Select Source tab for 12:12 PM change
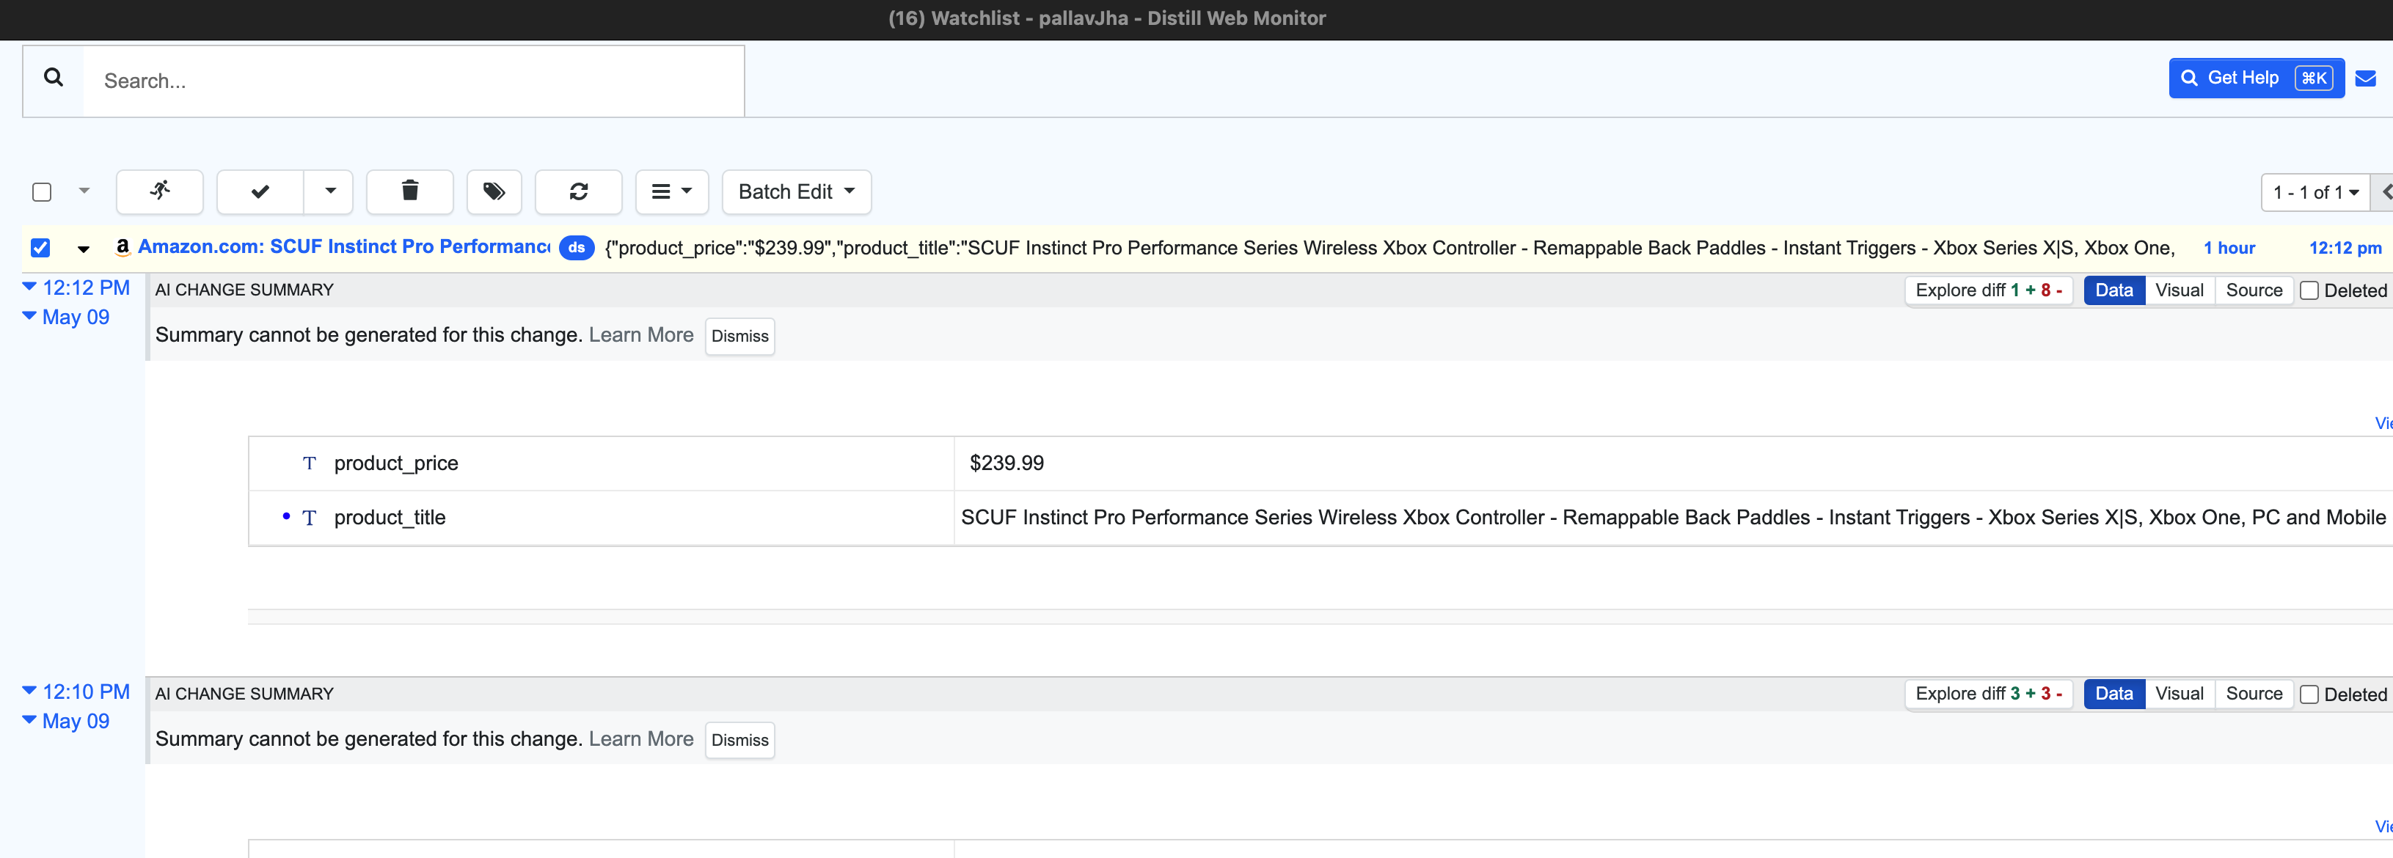 click(x=2253, y=290)
